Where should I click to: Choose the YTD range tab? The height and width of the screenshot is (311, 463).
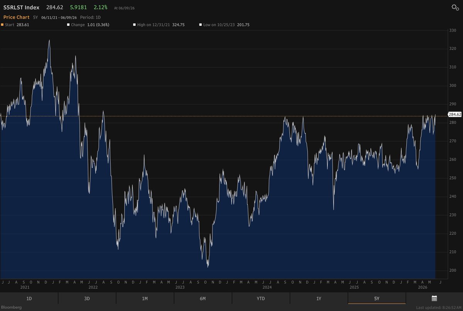(260, 298)
